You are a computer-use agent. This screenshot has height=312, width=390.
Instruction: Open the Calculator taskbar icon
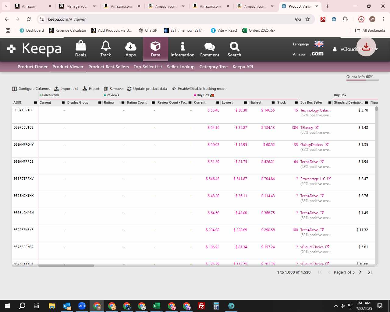(x=216, y=306)
